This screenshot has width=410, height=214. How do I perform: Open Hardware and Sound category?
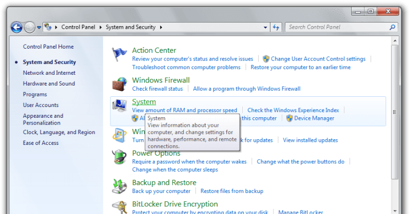tap(49, 83)
